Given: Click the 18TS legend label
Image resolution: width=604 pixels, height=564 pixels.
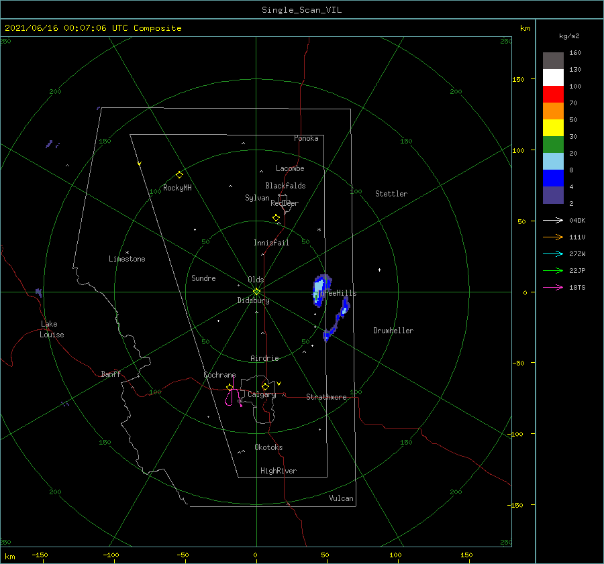Looking at the screenshot, I should tap(577, 287).
